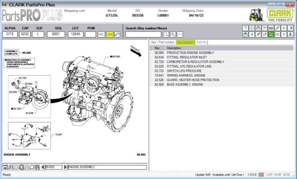Select row CARBURETOR & REGULATOR ASSEMBLY
This screenshot has height=179, width=297.
222,62
